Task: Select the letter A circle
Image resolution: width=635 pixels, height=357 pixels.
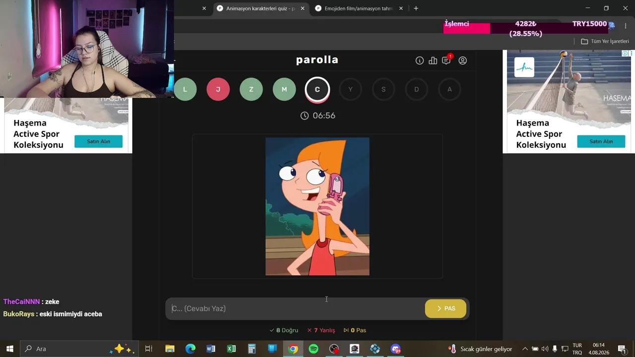Action: [x=449, y=89]
